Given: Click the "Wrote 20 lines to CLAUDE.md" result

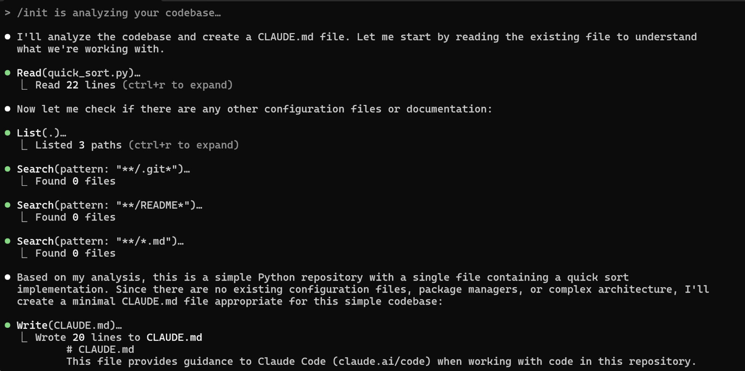Looking at the screenshot, I should 119,338.
